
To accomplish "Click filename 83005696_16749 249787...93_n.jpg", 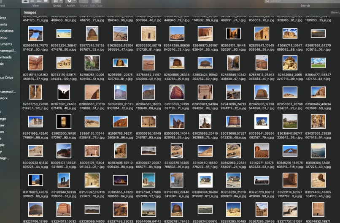I will 148,136.
